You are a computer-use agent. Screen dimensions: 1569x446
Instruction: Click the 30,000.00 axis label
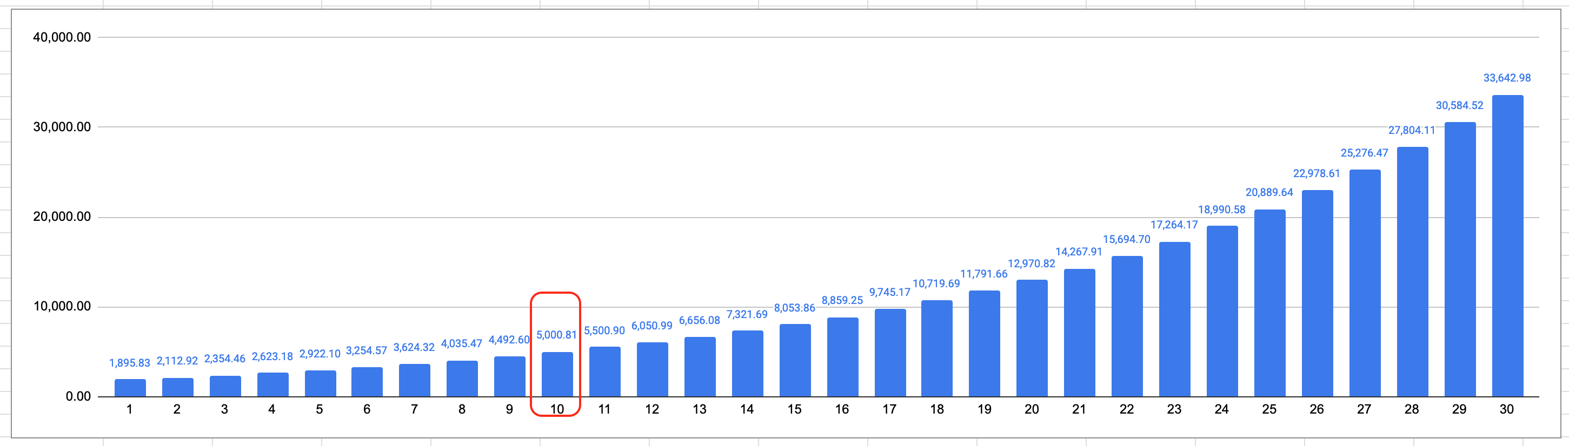62,127
